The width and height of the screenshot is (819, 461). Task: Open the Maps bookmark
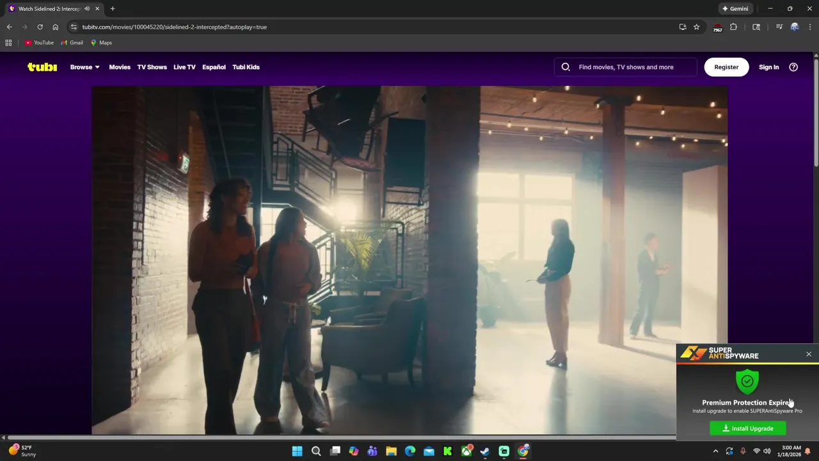click(101, 43)
